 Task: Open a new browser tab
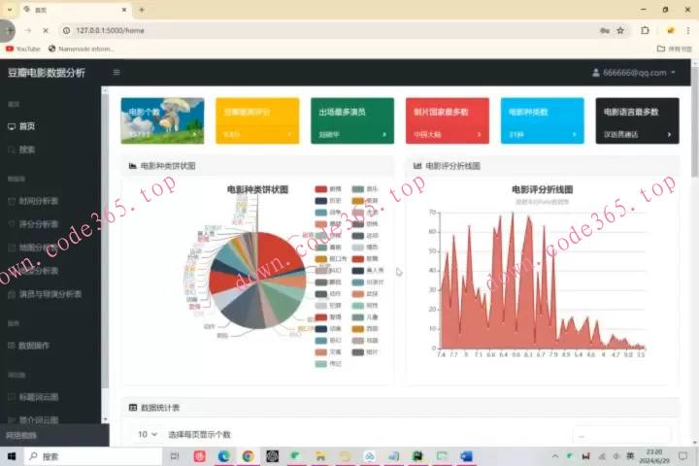coord(142,10)
